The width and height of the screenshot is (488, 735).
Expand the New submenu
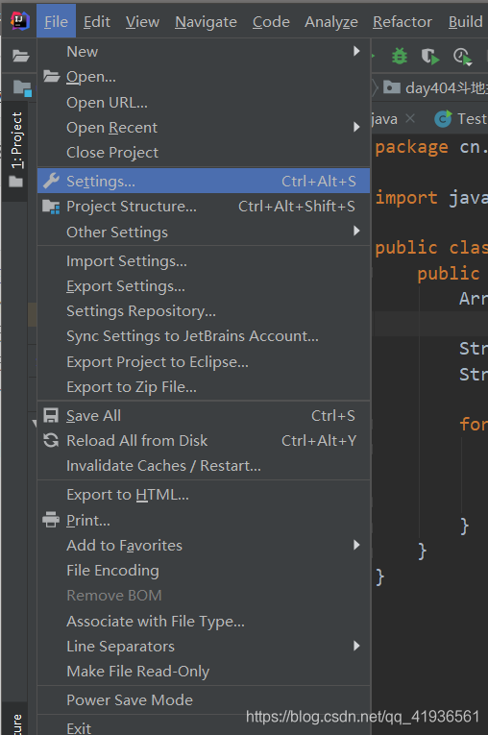(x=204, y=51)
